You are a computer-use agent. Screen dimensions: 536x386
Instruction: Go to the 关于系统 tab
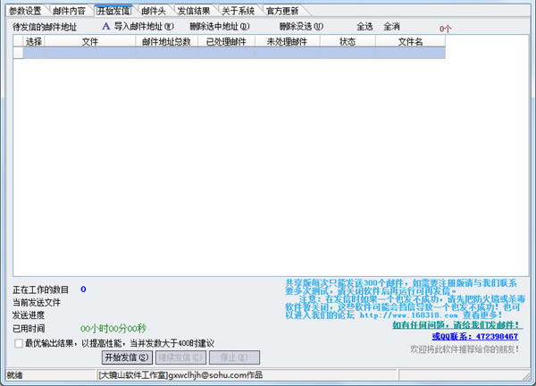[238, 11]
